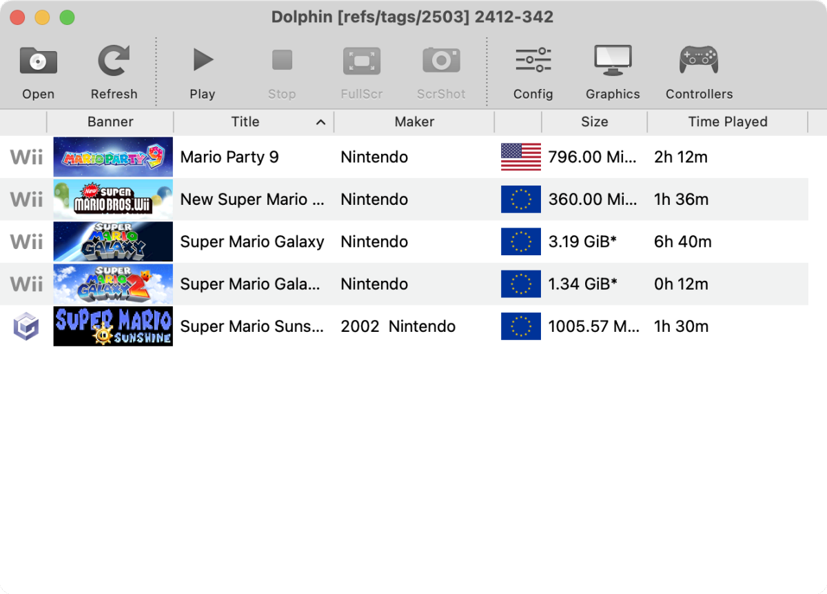827x594 pixels.
Task: Select the Mario Party 9 banner image
Action: pos(113,157)
